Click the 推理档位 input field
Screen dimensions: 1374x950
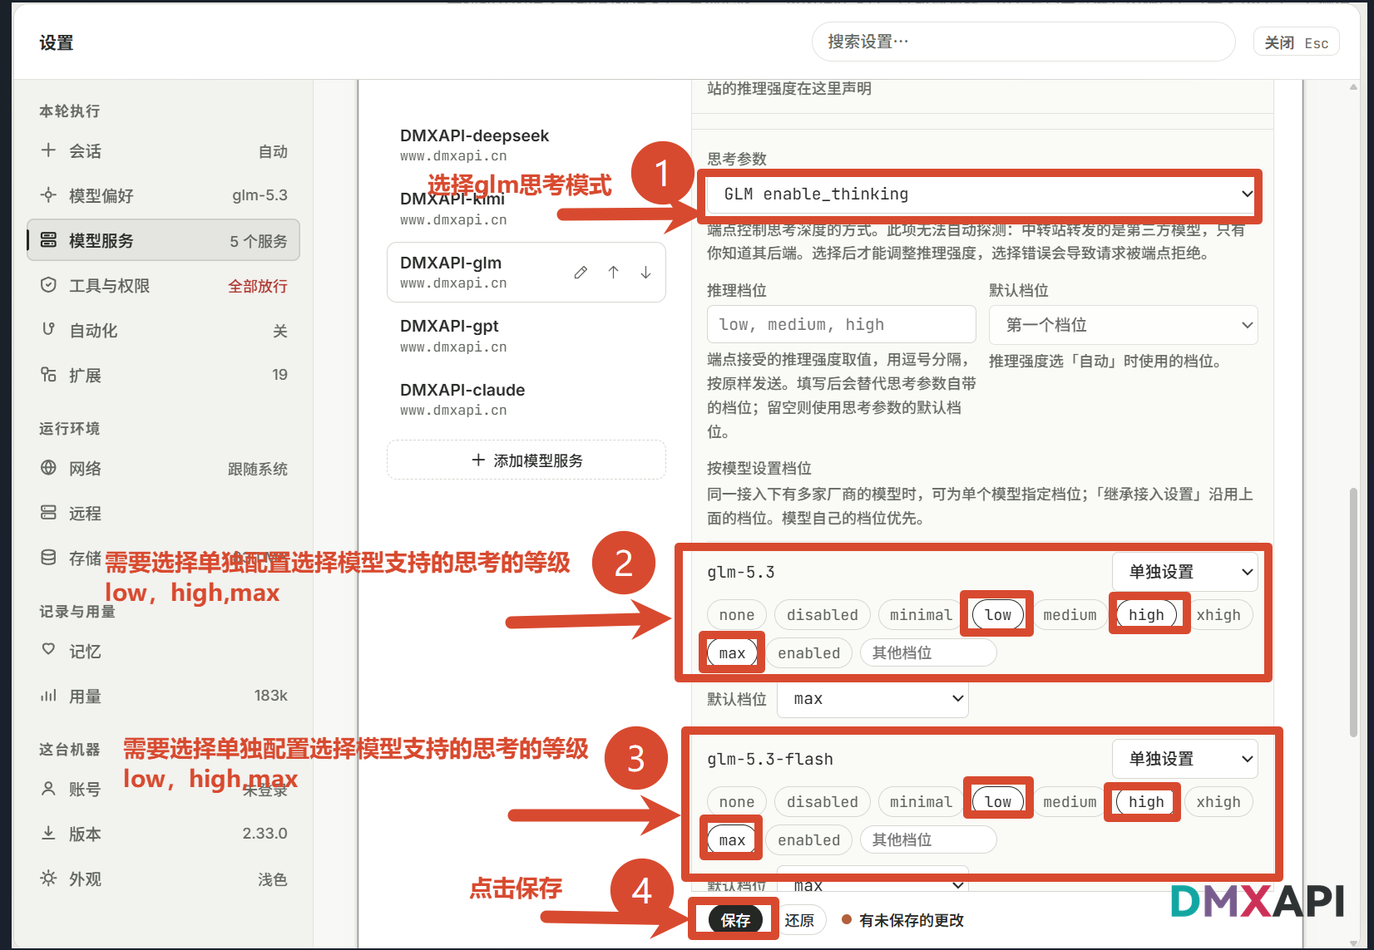click(841, 325)
